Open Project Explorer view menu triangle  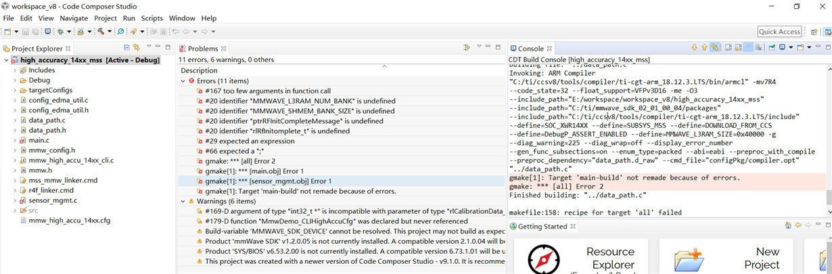[x=149, y=47]
